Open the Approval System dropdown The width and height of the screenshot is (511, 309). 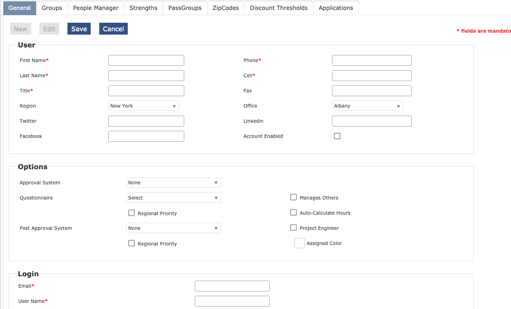point(174,182)
